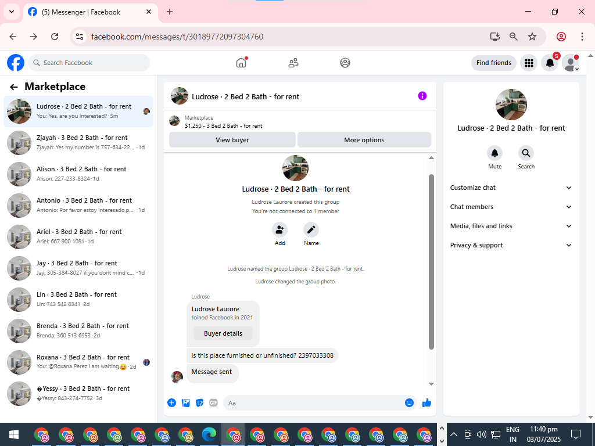The height and width of the screenshot is (446, 595).
Task: Open the Windows notification center
Action: (x=576, y=434)
